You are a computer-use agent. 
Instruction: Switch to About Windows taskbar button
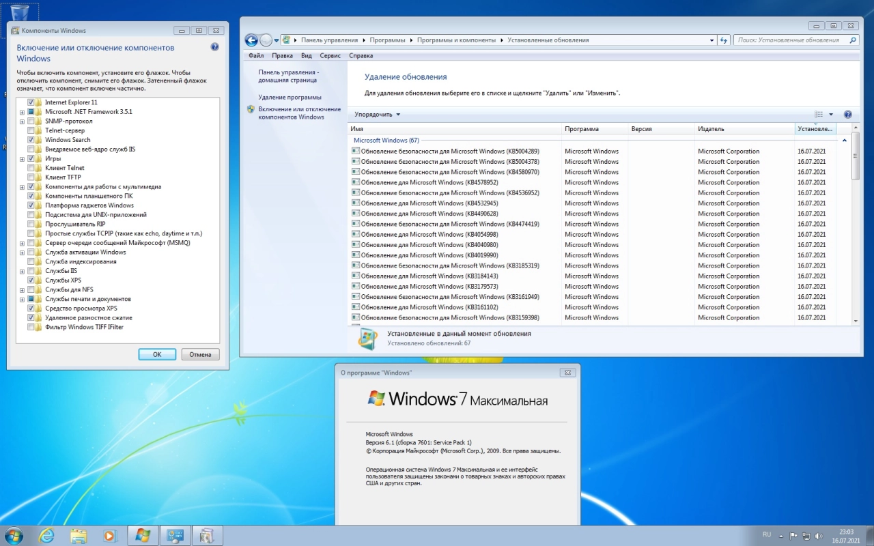coord(143,535)
